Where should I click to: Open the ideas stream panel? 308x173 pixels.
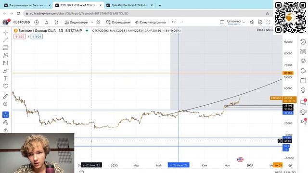coord(303,112)
